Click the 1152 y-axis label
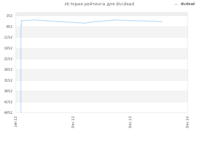 click(8, 37)
